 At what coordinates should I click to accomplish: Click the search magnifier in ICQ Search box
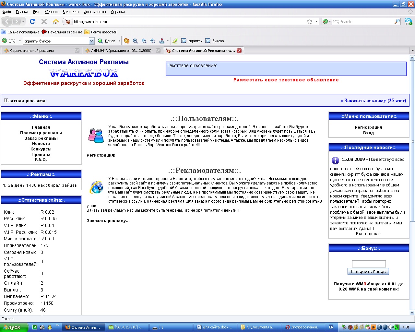tap(397, 21)
